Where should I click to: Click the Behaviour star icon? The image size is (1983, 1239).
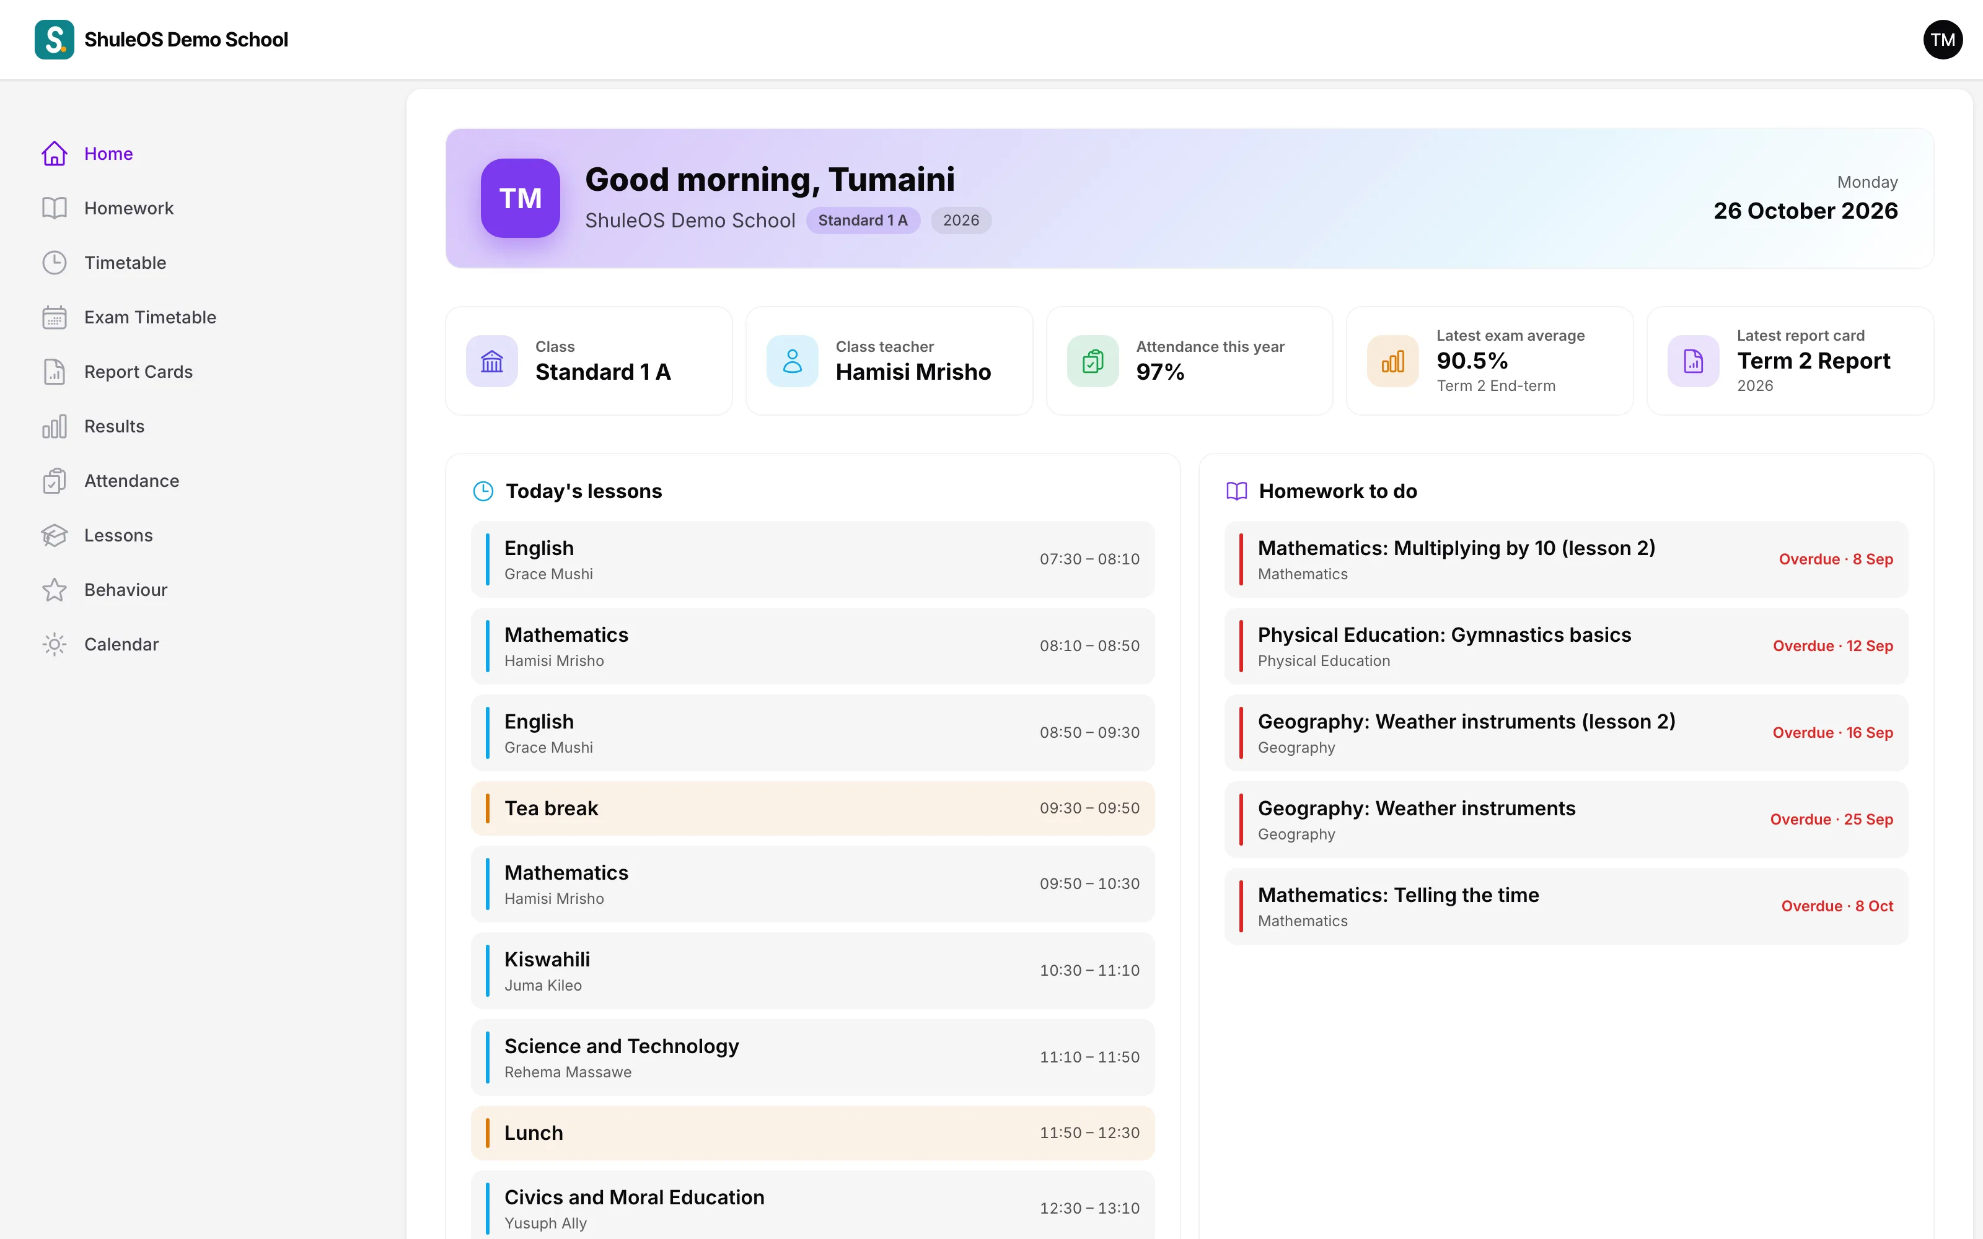[x=54, y=589]
